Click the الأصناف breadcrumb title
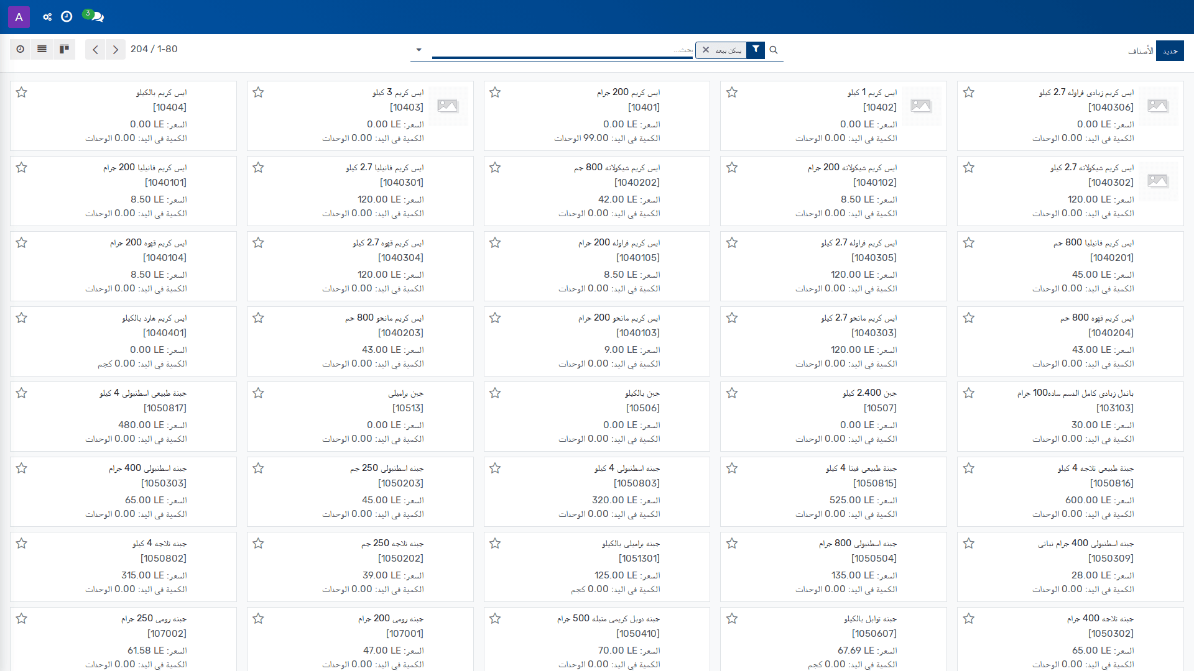 pos(1141,51)
